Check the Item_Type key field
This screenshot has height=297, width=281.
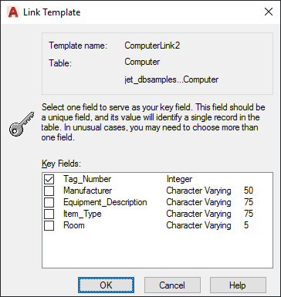click(x=49, y=214)
